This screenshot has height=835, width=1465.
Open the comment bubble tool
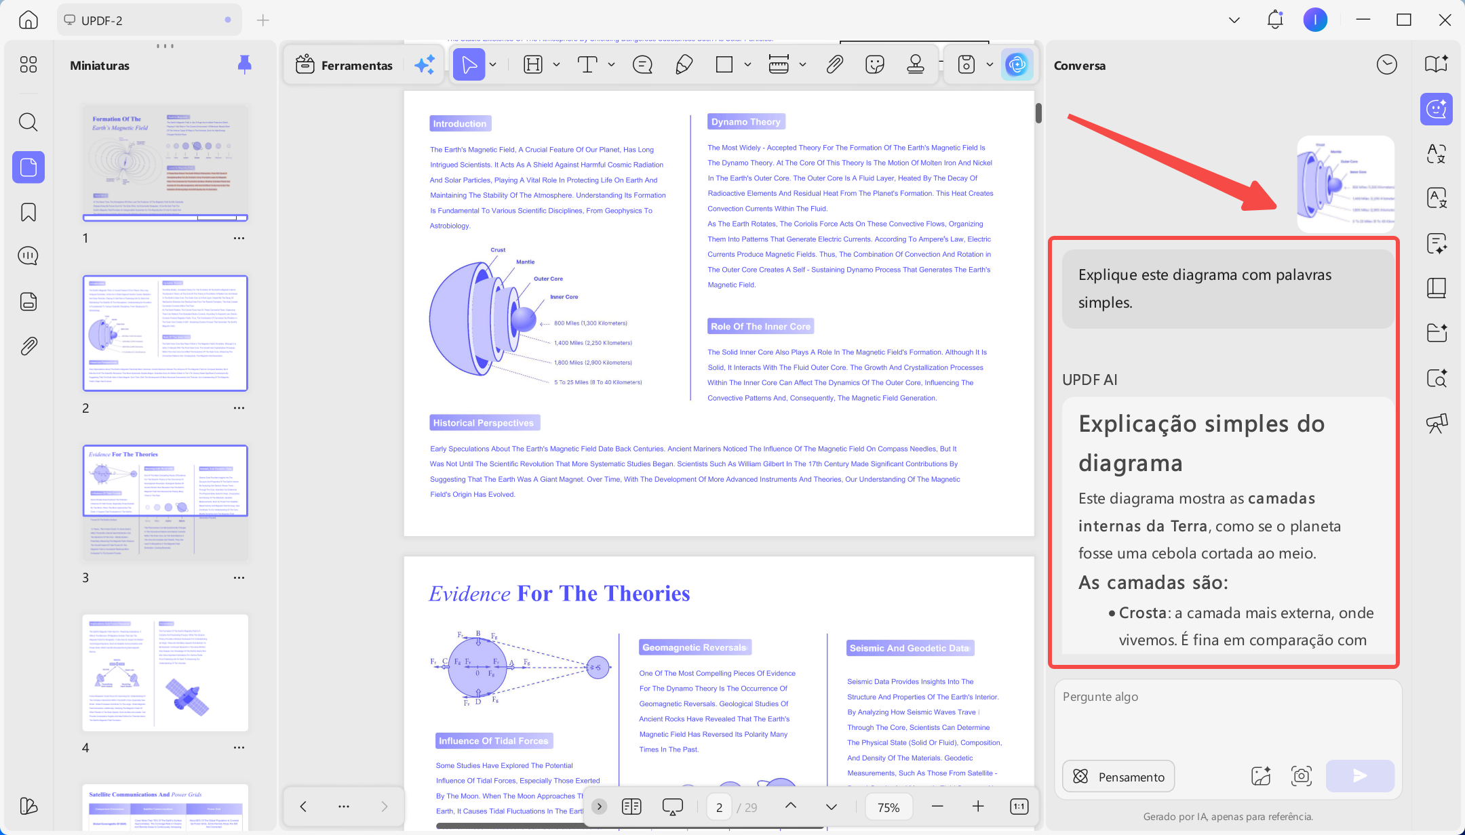tap(642, 65)
